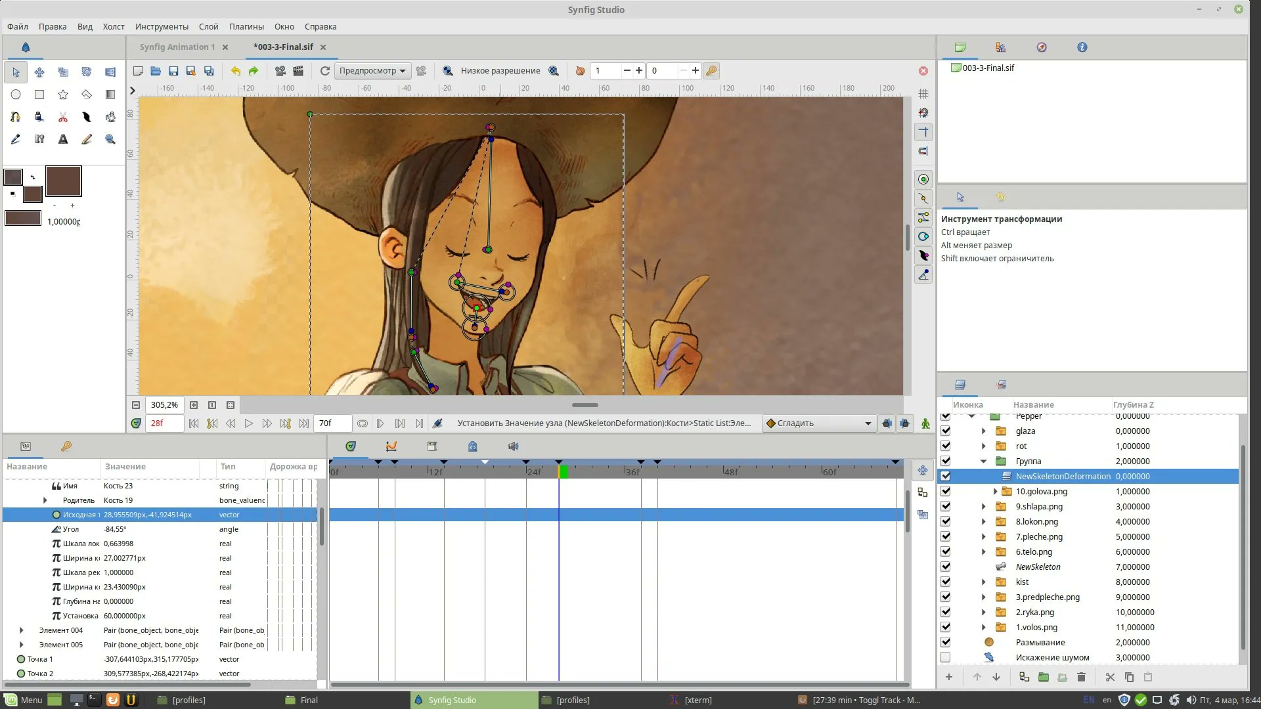Jump to the last frame
The image size is (1261, 709).
coord(303,424)
